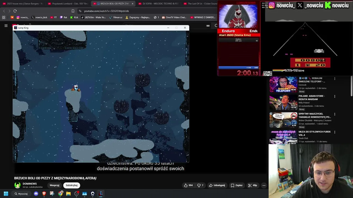This screenshot has width=353, height=198.
Task: Open the YouTube hamburger guide menu
Action: coord(6,26)
